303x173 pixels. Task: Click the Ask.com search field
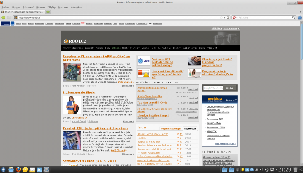pos(265,17)
